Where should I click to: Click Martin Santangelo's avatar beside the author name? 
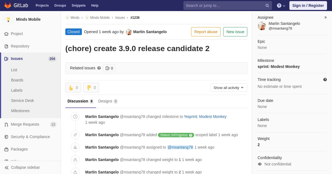129,32
